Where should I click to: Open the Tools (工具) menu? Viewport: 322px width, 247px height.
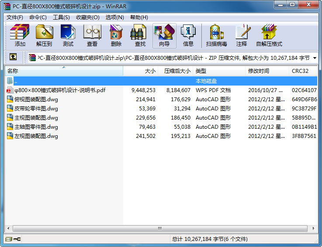(61, 17)
